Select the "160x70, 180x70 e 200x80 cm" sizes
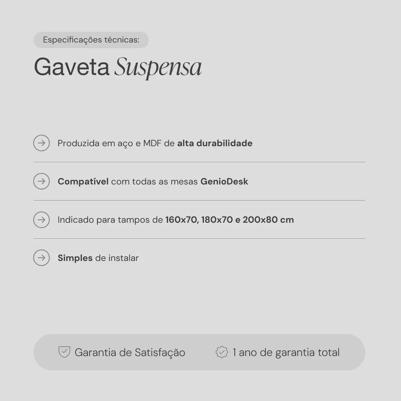The image size is (401, 401). 229,220
